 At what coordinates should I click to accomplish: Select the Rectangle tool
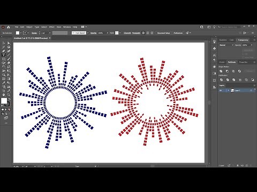[x=4, y=59]
